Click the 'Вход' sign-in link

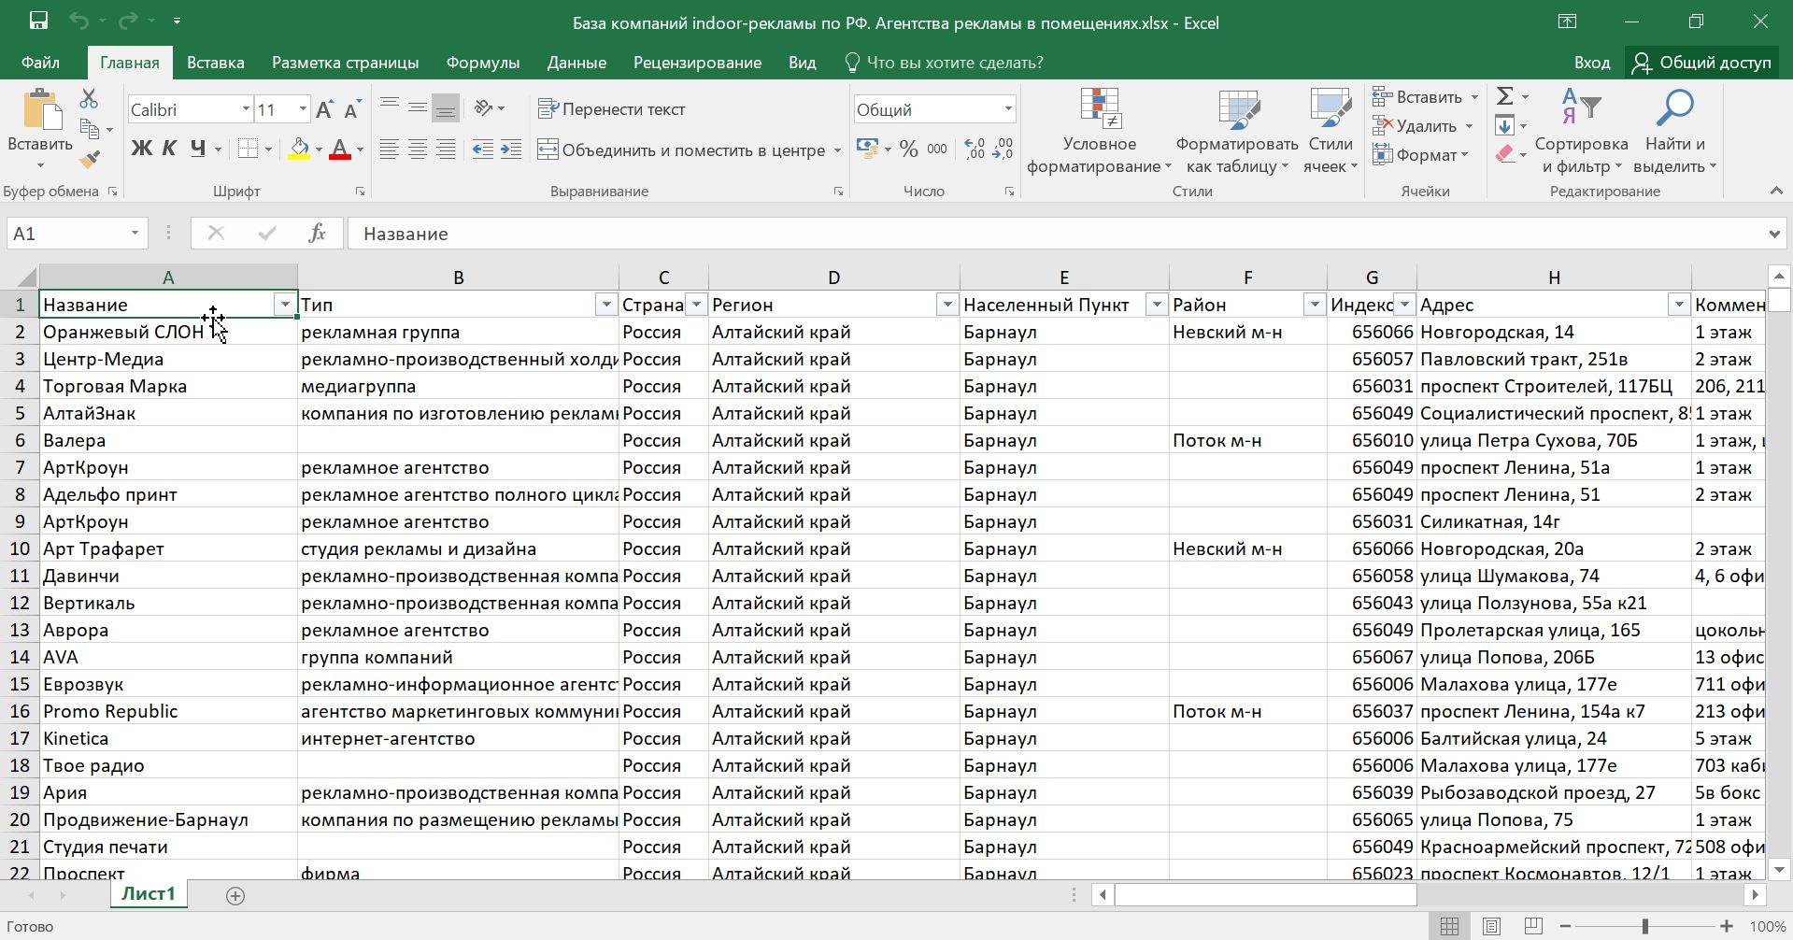[1591, 63]
